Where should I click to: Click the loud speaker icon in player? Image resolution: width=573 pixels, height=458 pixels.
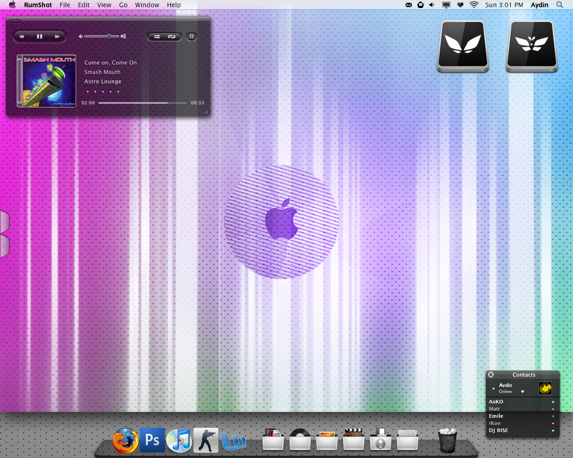123,36
